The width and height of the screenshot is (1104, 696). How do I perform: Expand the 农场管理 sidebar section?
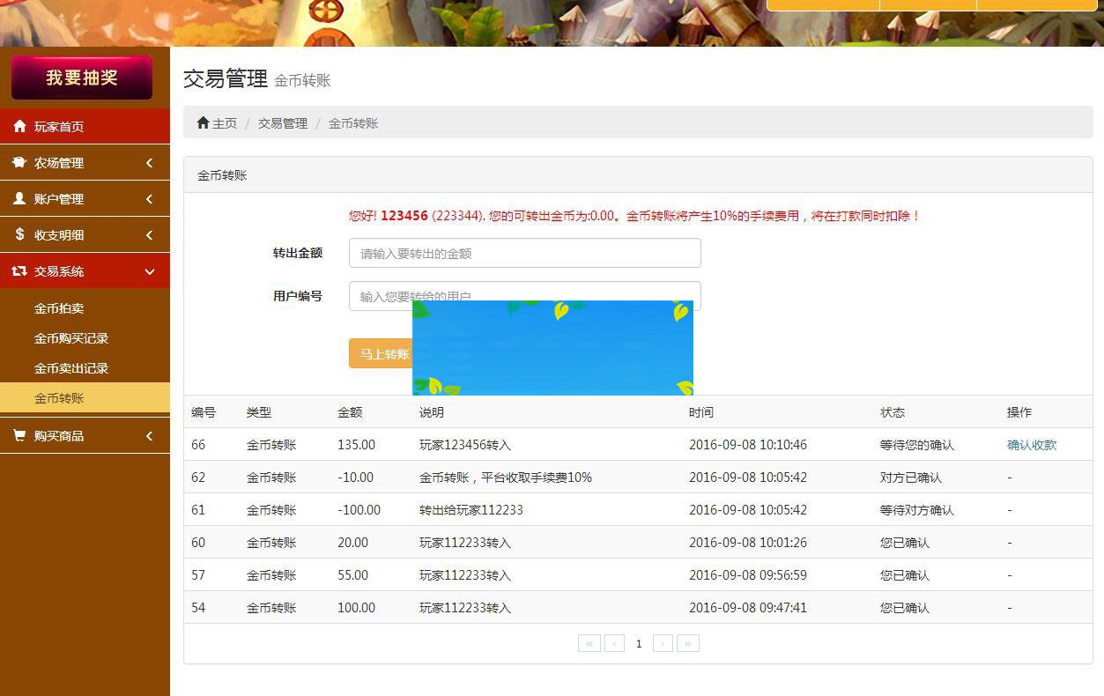(85, 162)
